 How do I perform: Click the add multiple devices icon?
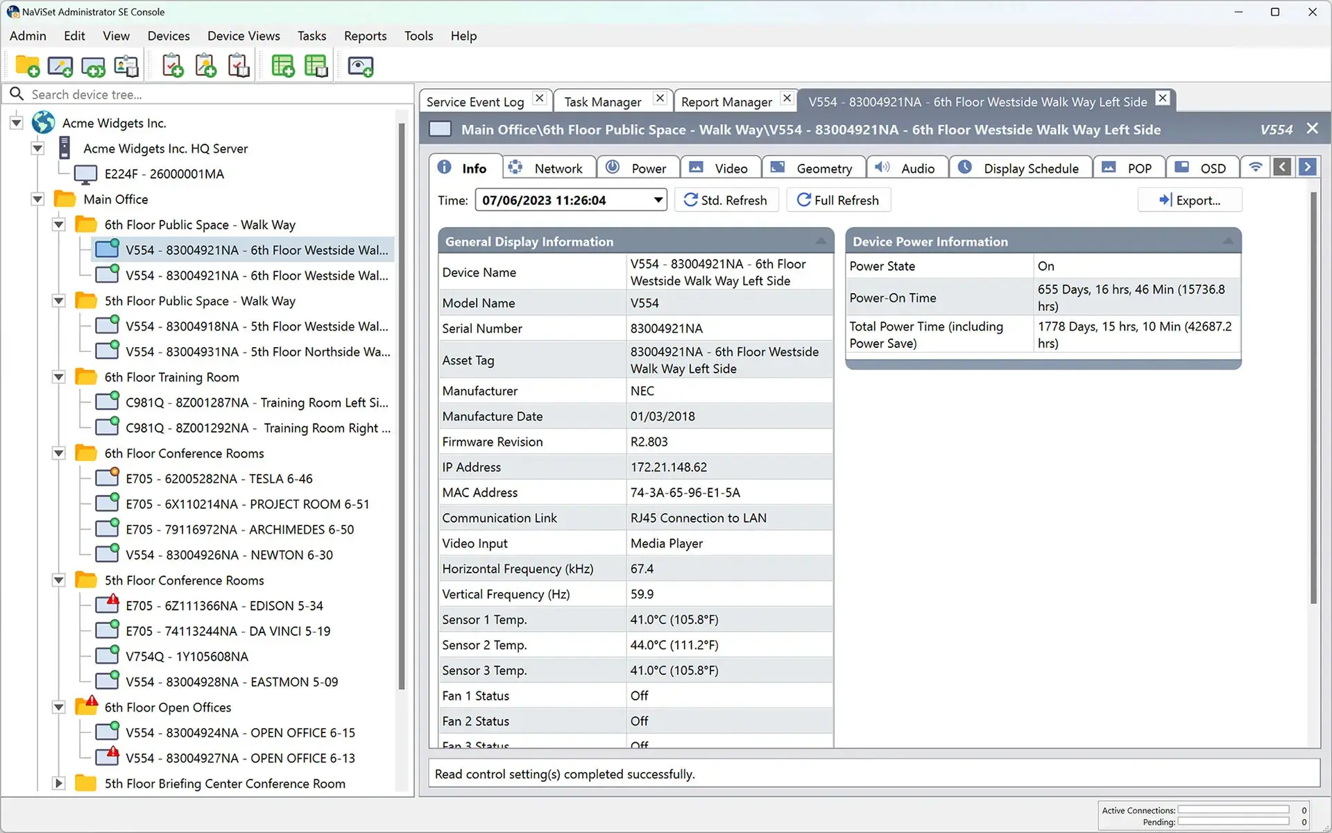click(93, 67)
